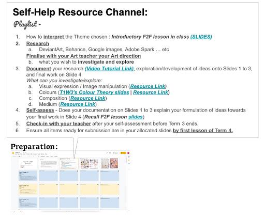This screenshot has width=265, height=218.
Task: Click the Google Slides logo icon
Action: [13, 153]
